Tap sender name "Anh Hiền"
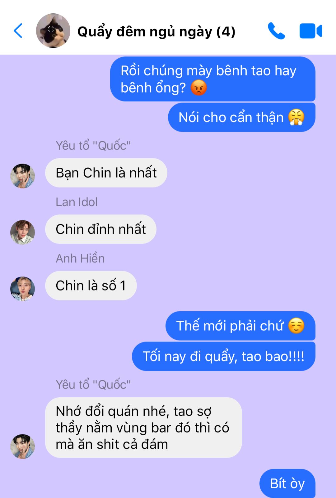The image size is (336, 498). (x=80, y=258)
